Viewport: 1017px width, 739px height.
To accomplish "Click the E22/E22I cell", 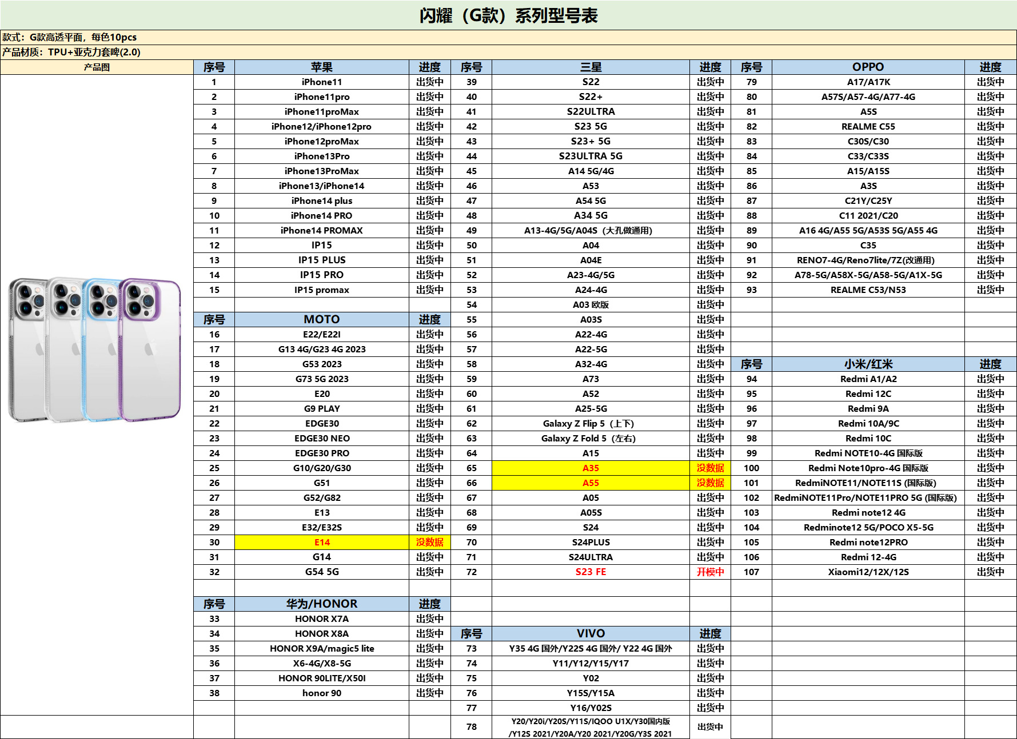I will click(322, 335).
